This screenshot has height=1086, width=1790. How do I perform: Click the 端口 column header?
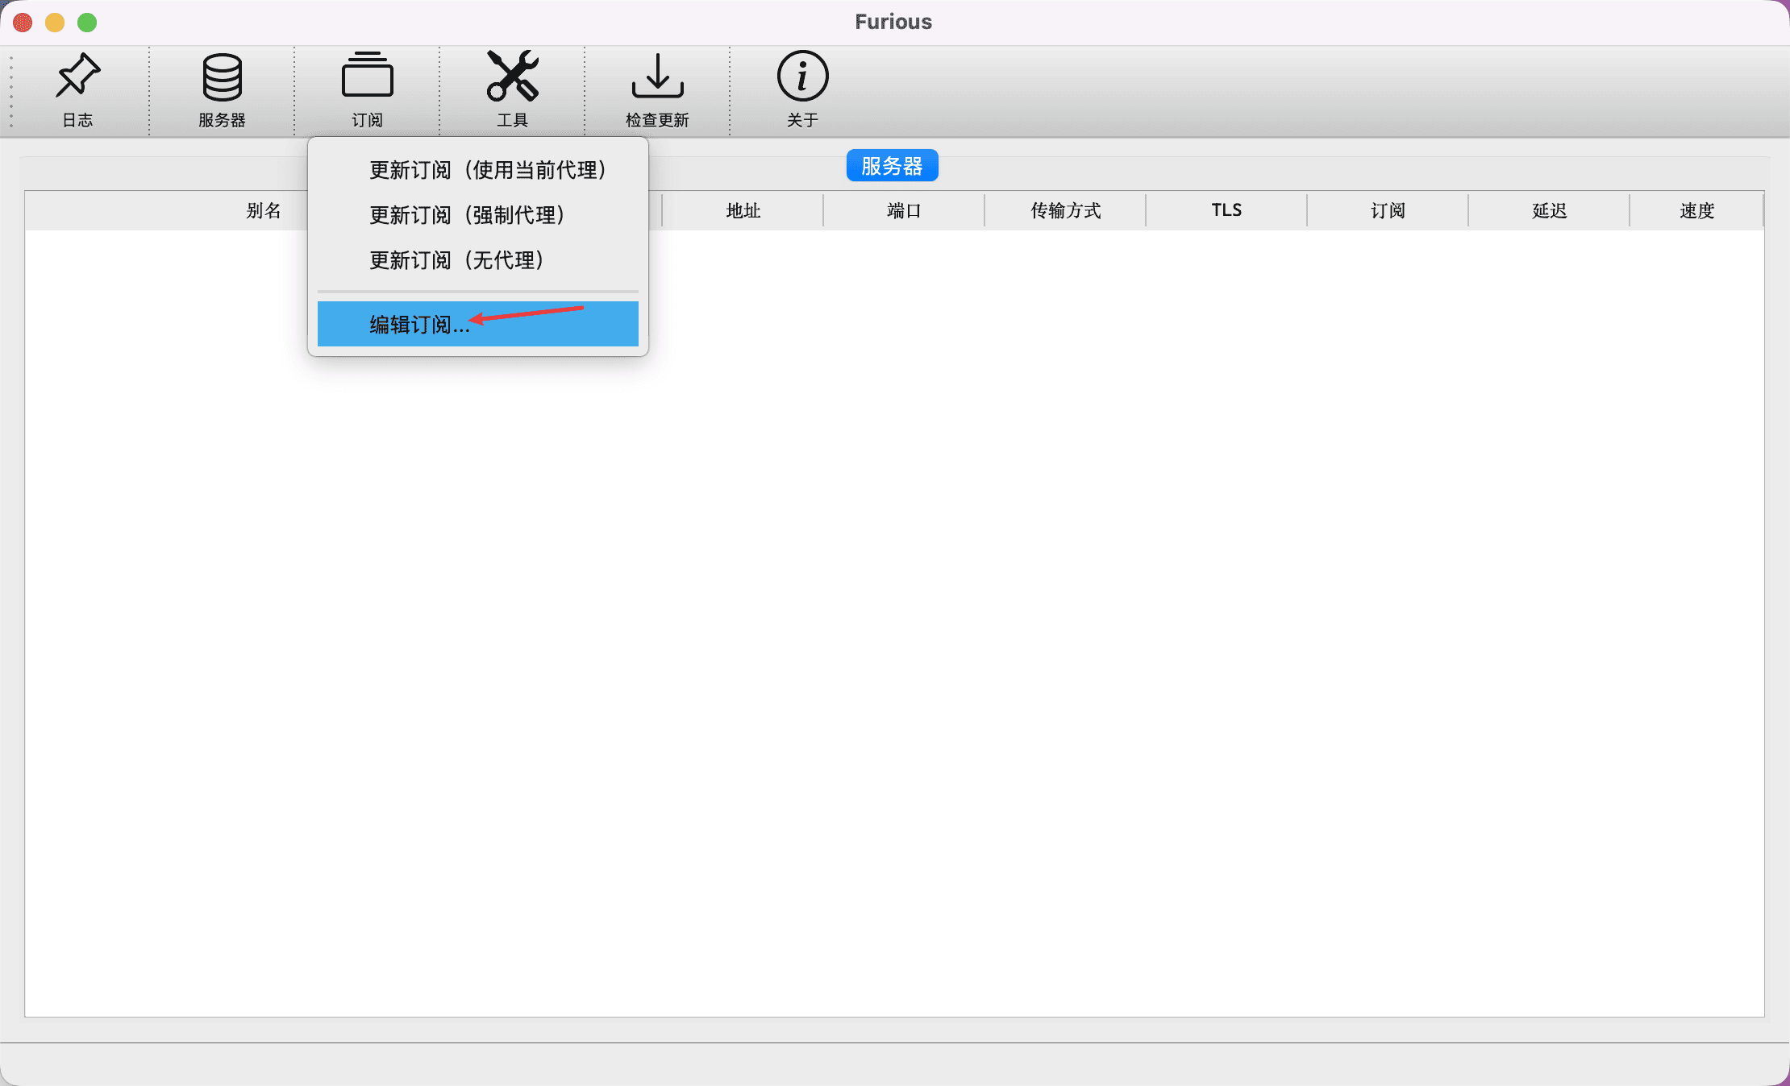pos(904,211)
